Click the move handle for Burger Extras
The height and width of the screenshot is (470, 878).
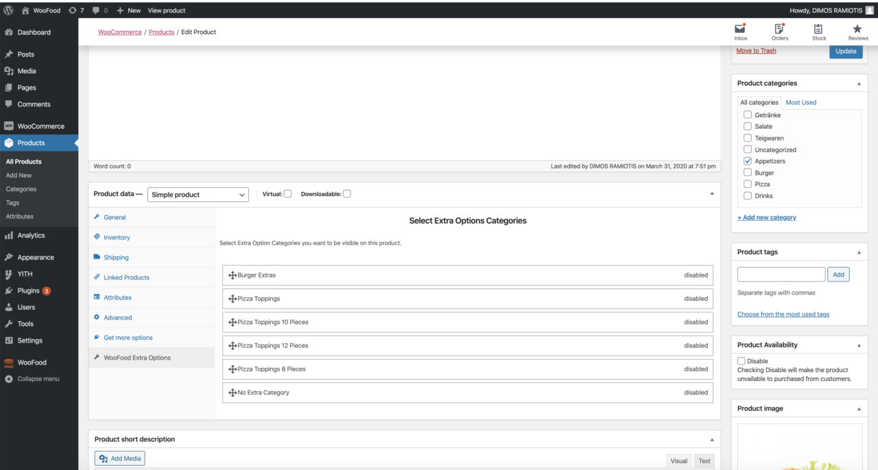click(x=233, y=275)
